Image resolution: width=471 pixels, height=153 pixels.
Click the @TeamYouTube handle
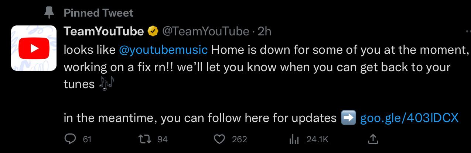[x=206, y=32]
